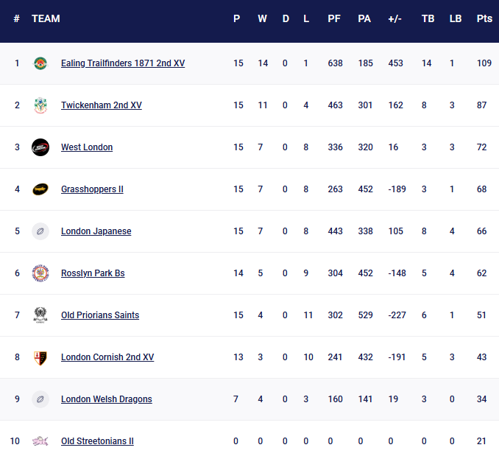
Task: Click the Twickenham 2nd XV club crest
Action: coord(40,105)
